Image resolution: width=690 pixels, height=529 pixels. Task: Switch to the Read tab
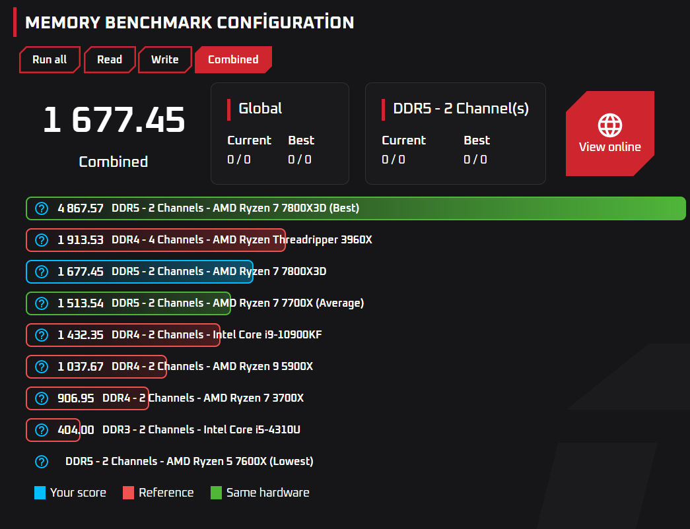[110, 60]
